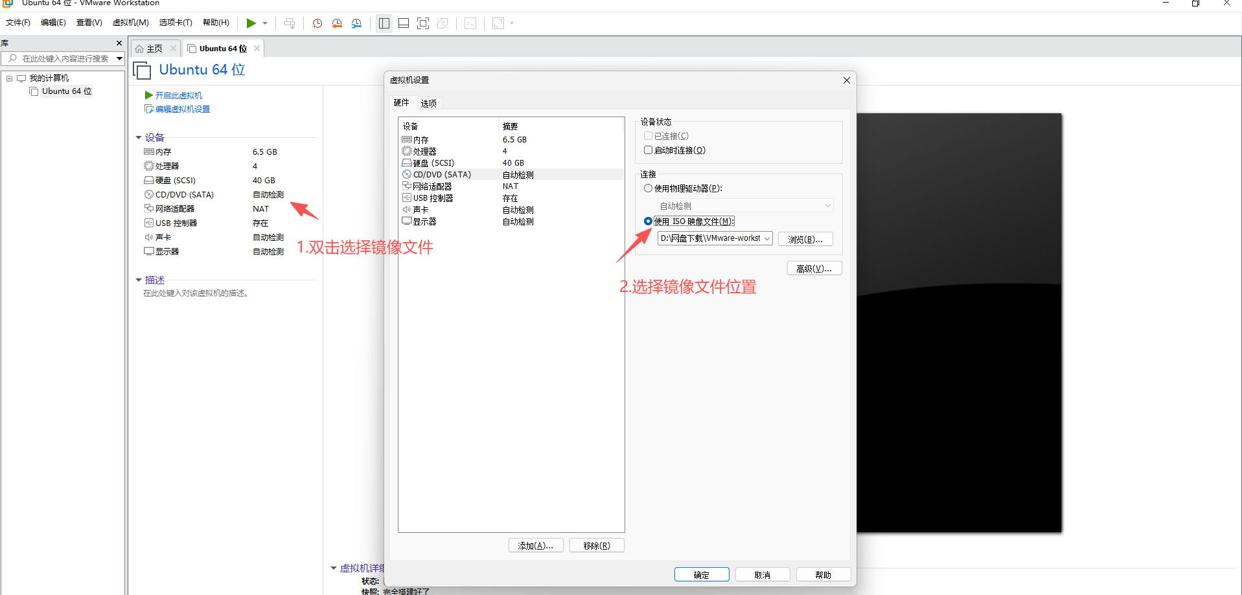Click the 高级(V)... button

tap(814, 269)
